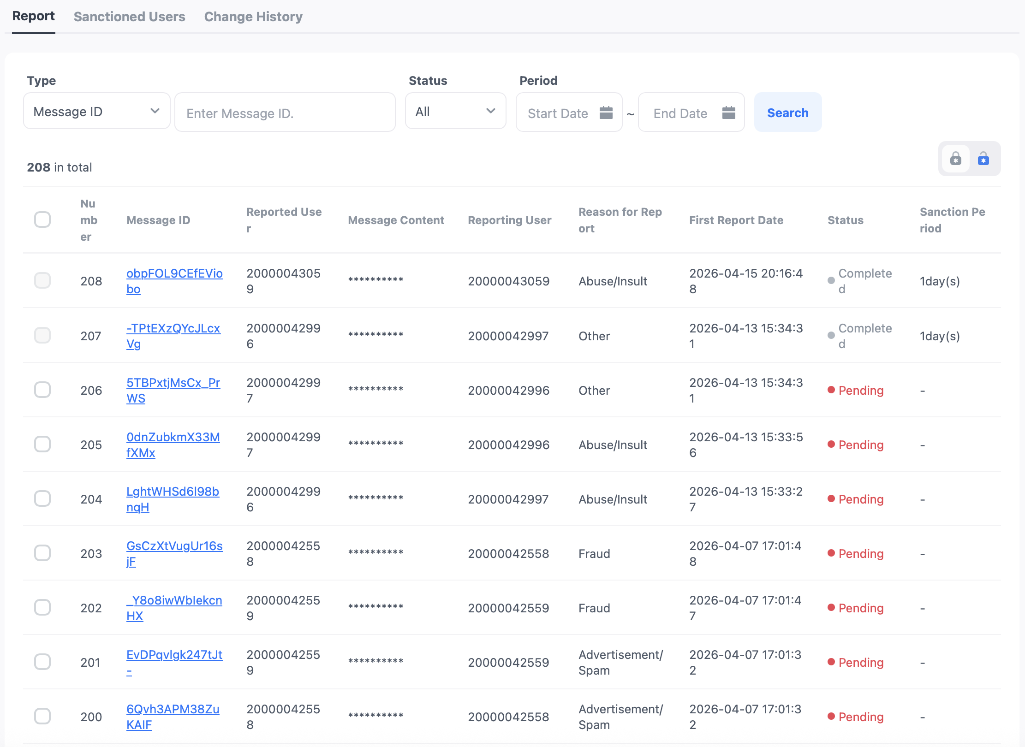Click the gray Completed dot in row 207
The width and height of the screenshot is (1025, 747).
[831, 335]
